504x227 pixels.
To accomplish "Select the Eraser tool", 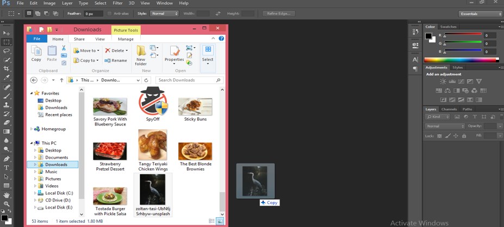I will [7, 123].
